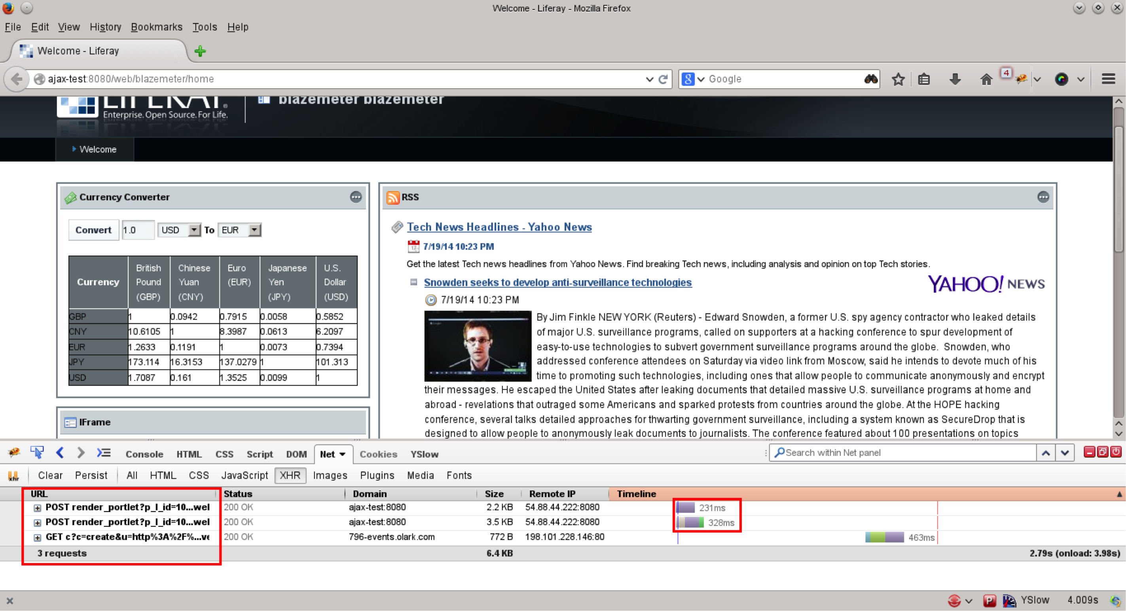Toggle the XHR net filter
The height and width of the screenshot is (611, 1126).
(x=290, y=475)
